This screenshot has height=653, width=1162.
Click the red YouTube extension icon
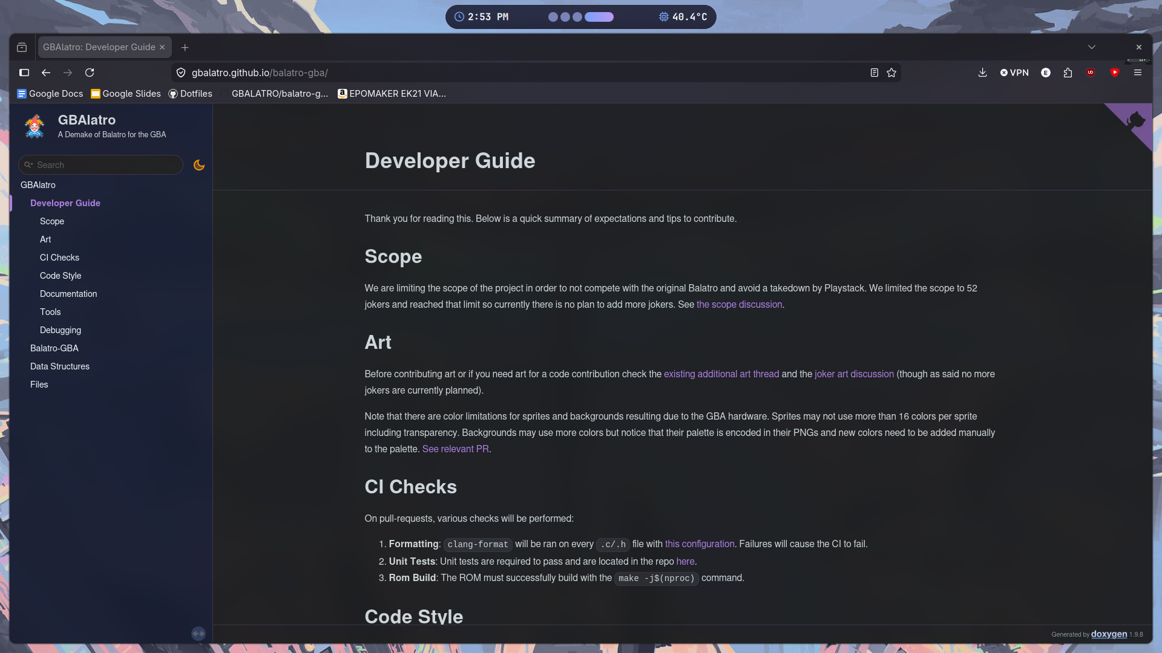[x=1115, y=73]
